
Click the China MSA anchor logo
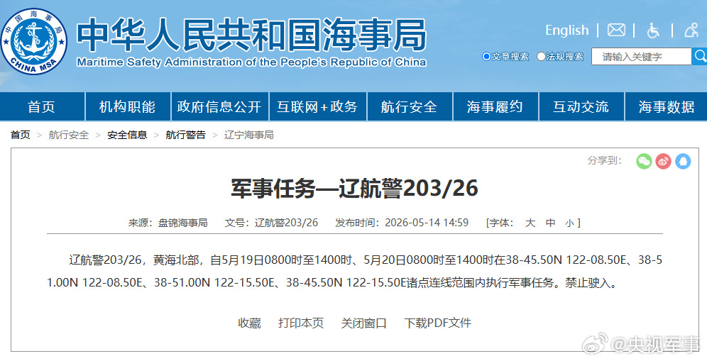point(34,41)
